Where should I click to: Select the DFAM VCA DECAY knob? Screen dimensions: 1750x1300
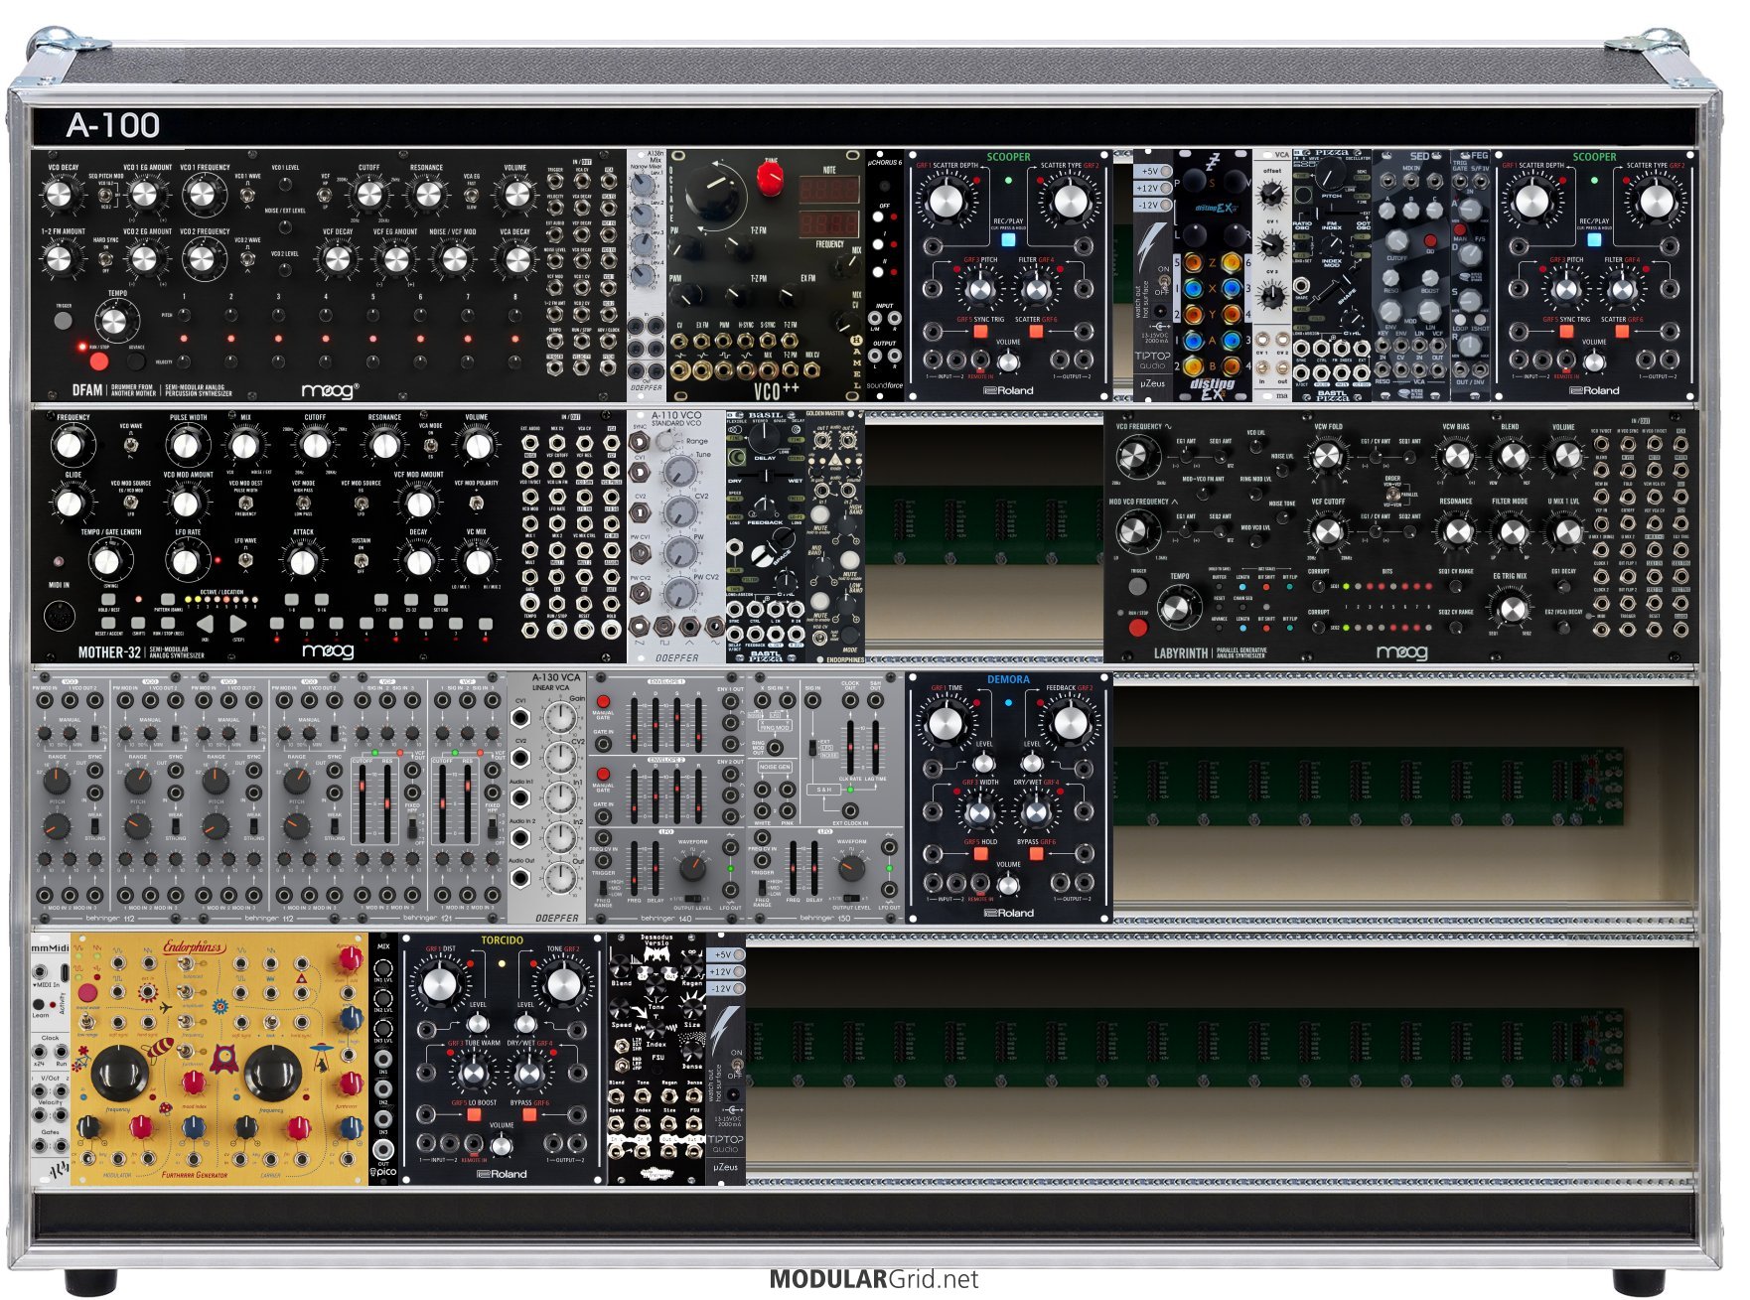coord(515,259)
